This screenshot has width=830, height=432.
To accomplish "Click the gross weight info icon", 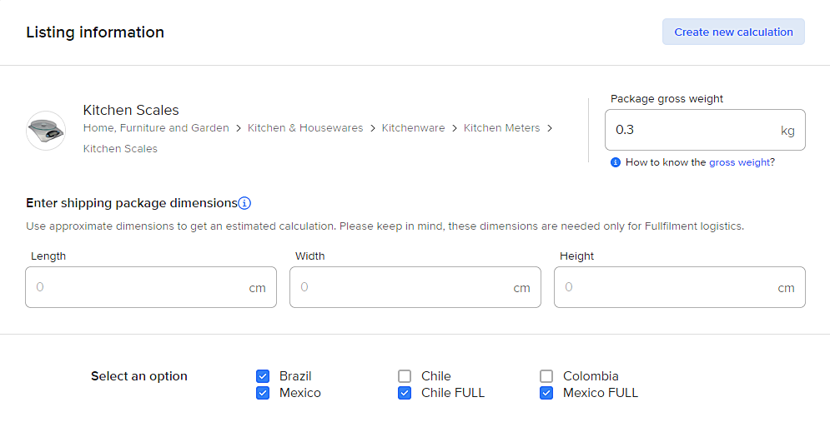I will (x=616, y=162).
